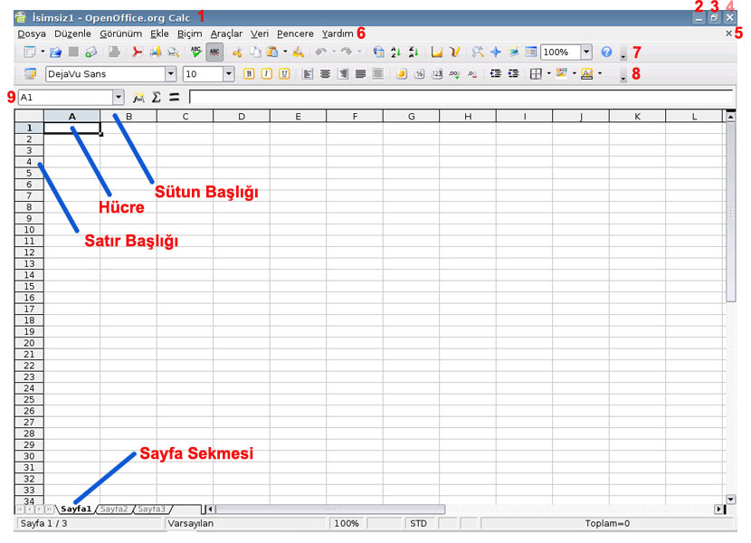
Task: Switch to the Sayfa3 sheet tab
Action: (151, 509)
